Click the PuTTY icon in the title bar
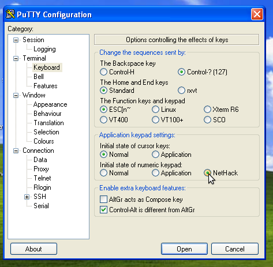 pos(10,14)
